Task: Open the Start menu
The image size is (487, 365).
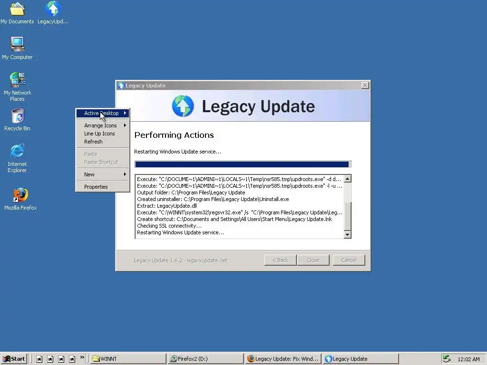Action: tap(14, 359)
